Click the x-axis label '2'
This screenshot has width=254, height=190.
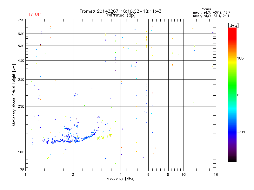pyautogui.click(x=73, y=174)
